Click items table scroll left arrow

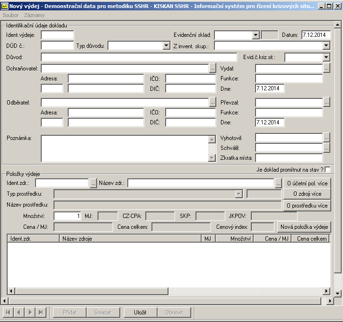click(x=11, y=291)
